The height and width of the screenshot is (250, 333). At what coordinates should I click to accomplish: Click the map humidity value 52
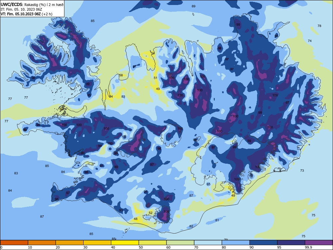coord(151,213)
